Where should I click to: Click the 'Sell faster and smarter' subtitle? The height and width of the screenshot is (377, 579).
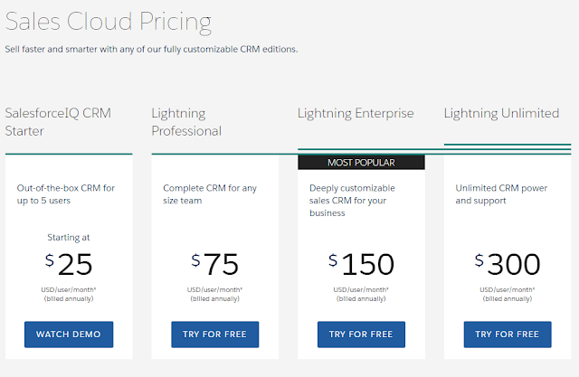(151, 49)
